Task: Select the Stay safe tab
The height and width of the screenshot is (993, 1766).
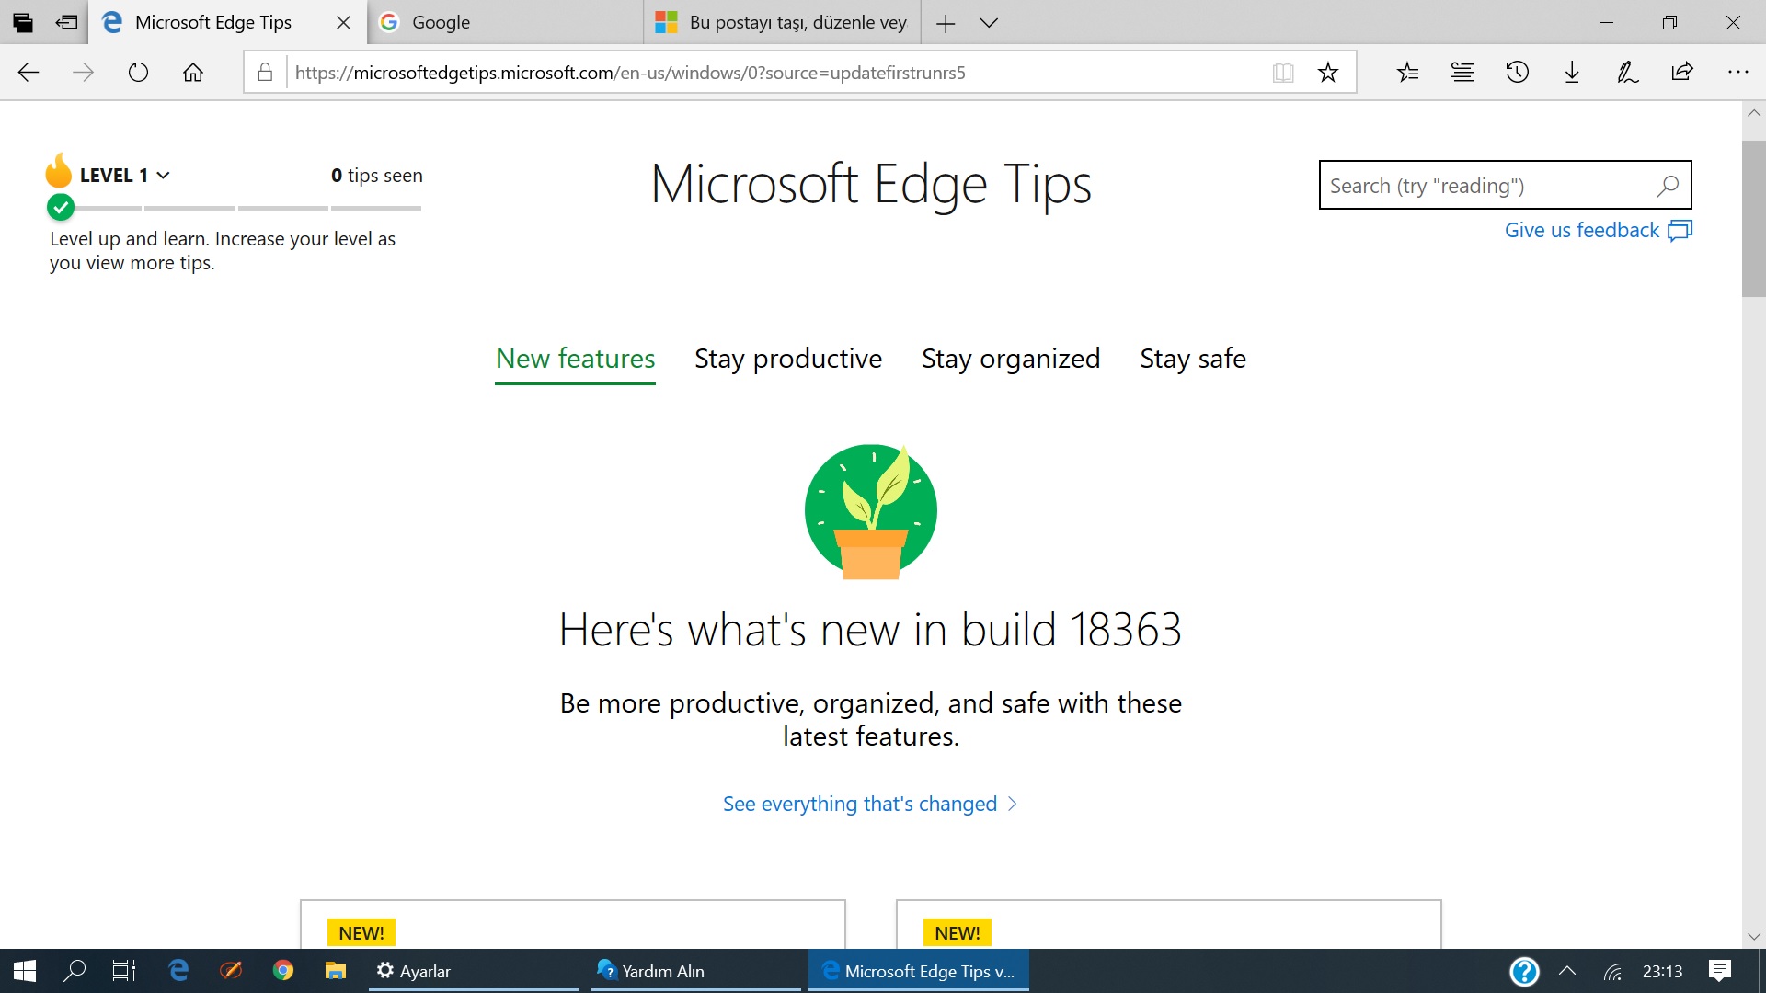Action: [1193, 359]
